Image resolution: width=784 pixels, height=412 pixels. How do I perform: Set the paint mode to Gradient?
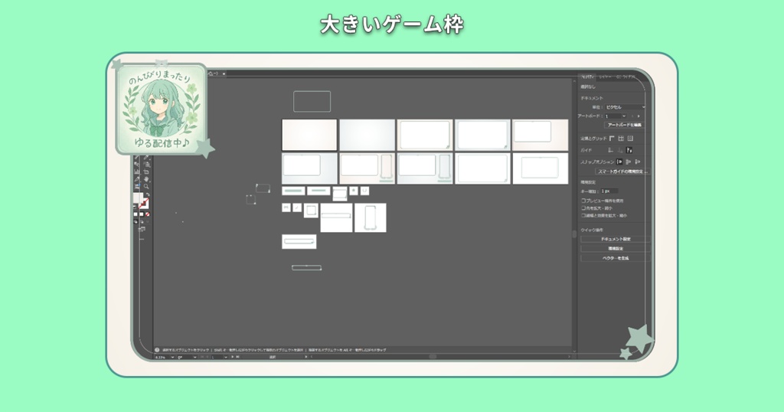141,214
